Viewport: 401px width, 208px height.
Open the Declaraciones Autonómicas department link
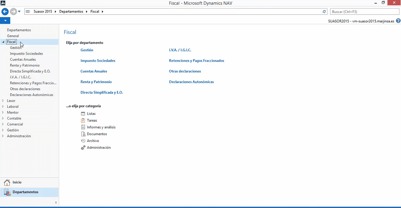[191, 82]
